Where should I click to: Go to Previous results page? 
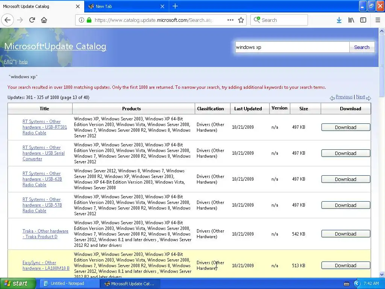click(x=344, y=97)
